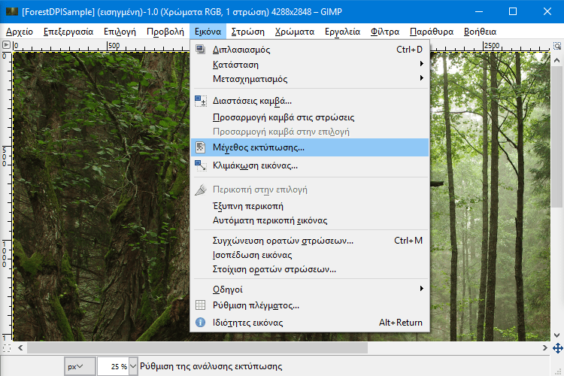Expand the Μετασχηματισμός submenu

pyautogui.click(x=422, y=78)
